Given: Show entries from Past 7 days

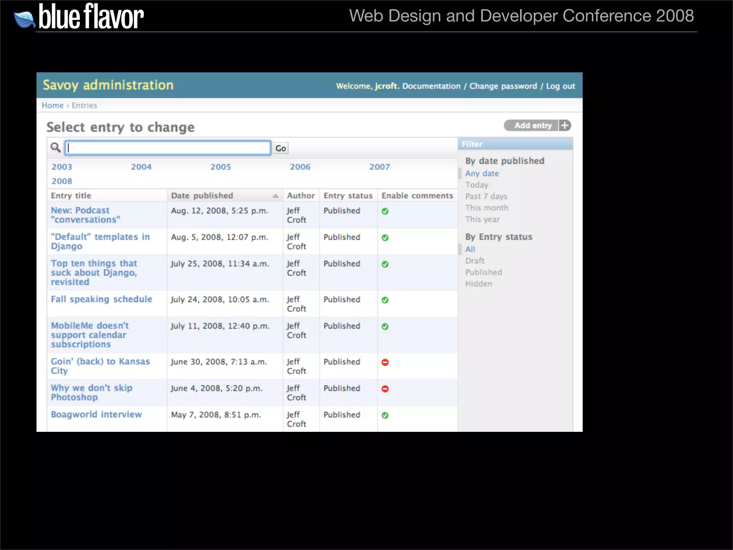Looking at the screenshot, I should pos(486,196).
